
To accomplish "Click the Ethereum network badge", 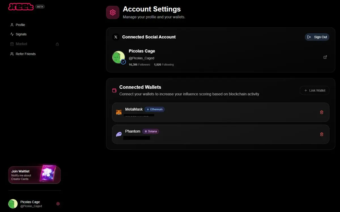I will click(x=154, y=109).
